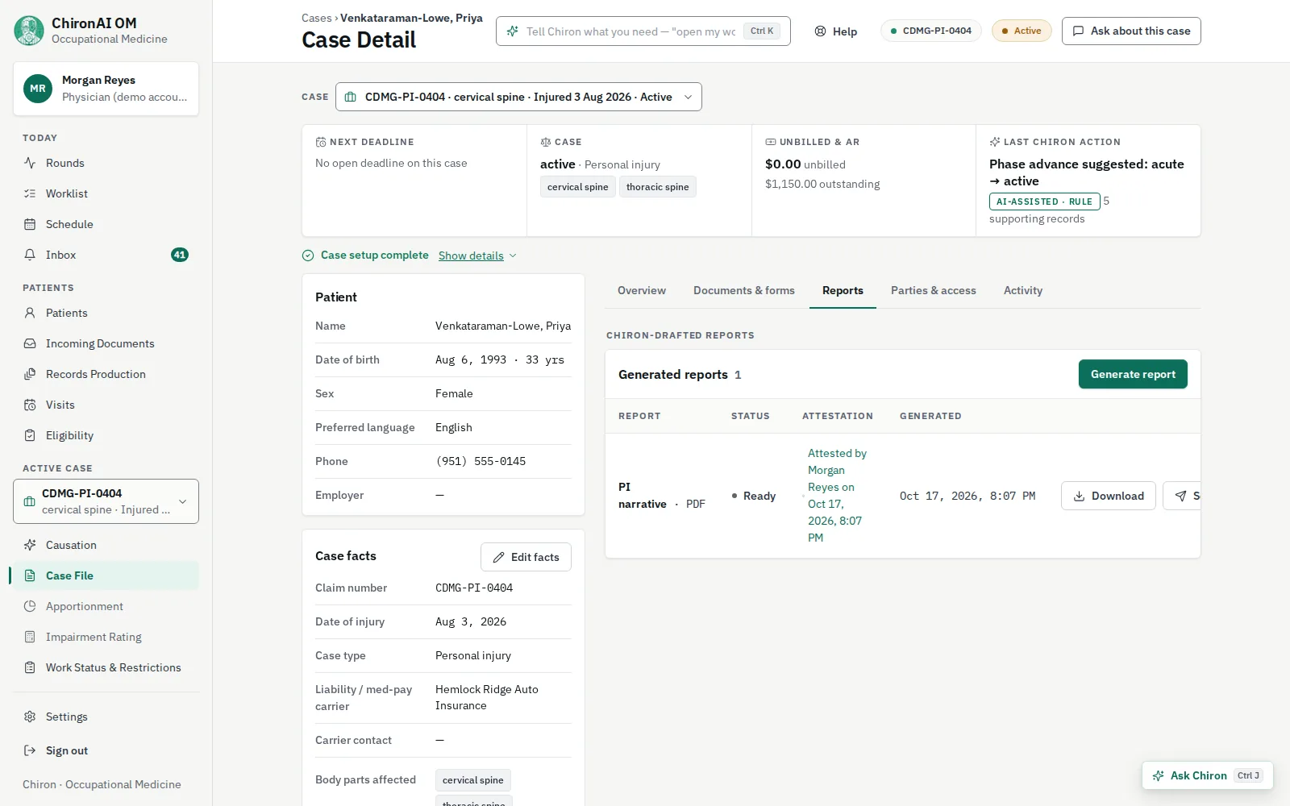Click the cervical spine tag under Body parts affected
Screen dimensions: 1290x806
click(x=472, y=780)
